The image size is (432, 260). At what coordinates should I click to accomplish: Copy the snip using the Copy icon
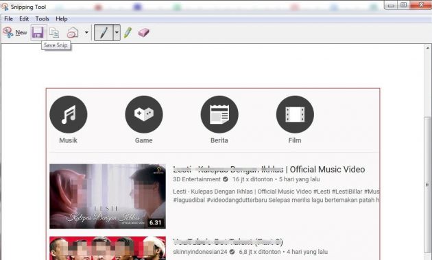click(54, 33)
